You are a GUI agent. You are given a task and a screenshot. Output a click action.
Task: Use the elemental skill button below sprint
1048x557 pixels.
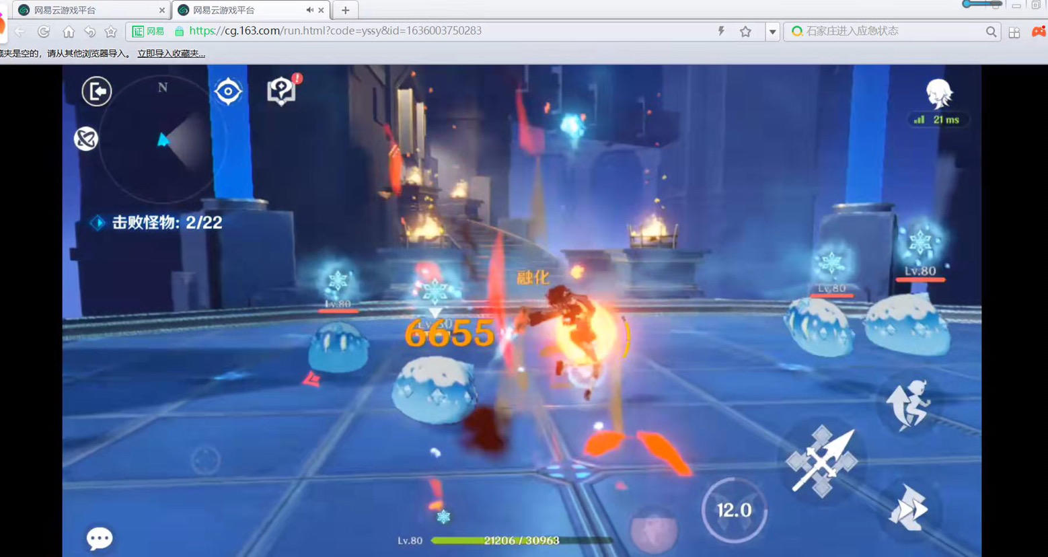click(x=908, y=507)
